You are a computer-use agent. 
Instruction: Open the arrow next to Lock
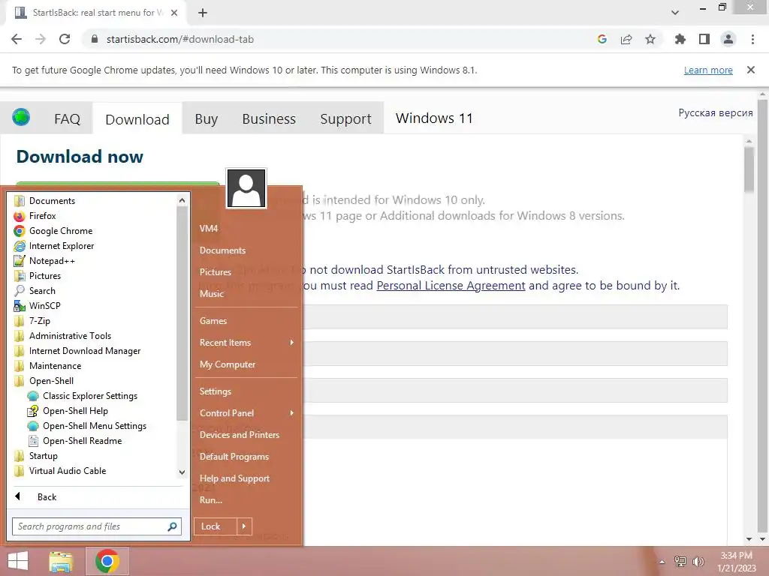pyautogui.click(x=244, y=526)
